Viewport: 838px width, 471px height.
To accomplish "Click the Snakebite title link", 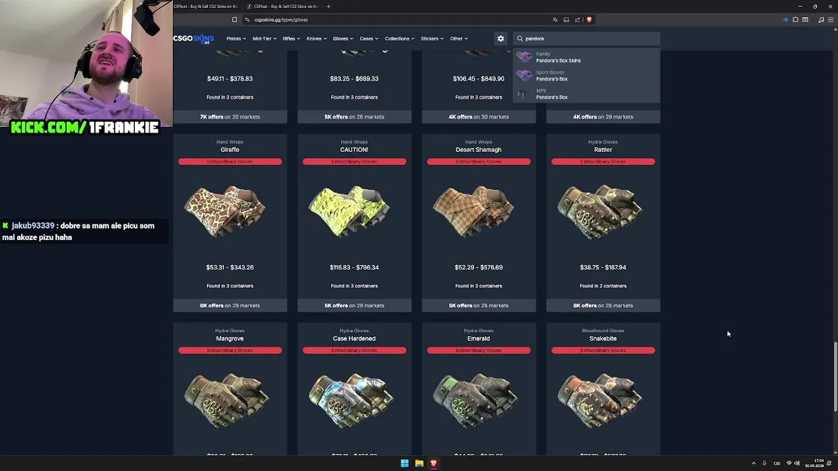I will (603, 339).
